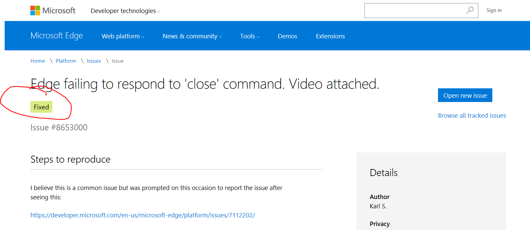
Task: Click the Microsoft logo
Action: click(x=53, y=11)
